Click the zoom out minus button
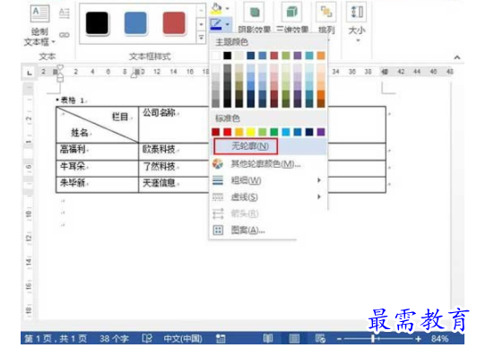Image resolution: width=477 pixels, height=348 pixels. coord(339,338)
